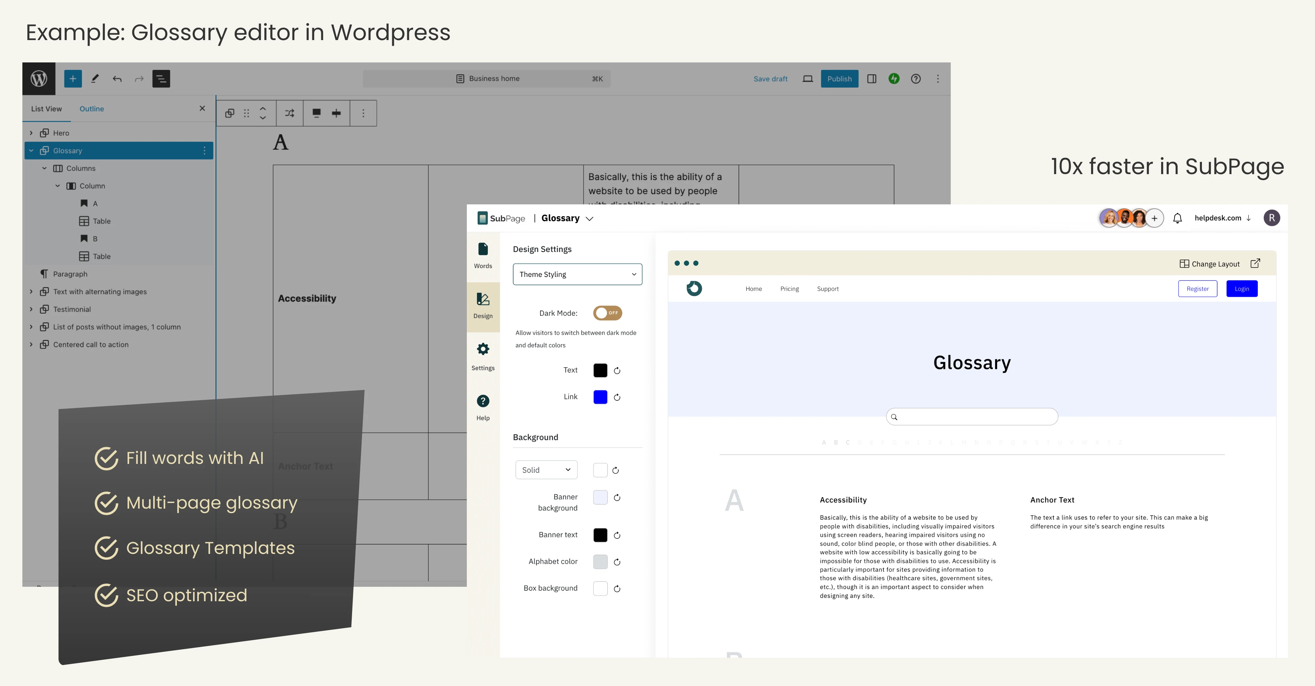Collapse the Columns item in list view
The height and width of the screenshot is (686, 1315).
tap(44, 168)
